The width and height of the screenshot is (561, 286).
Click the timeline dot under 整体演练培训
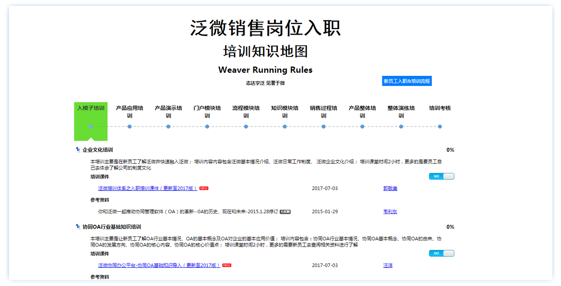click(x=401, y=126)
